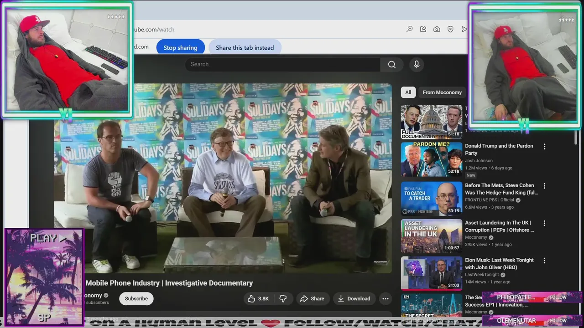Image resolution: width=584 pixels, height=328 pixels.
Task: Open the Last Week Tonight 31:03 thumbnail
Action: pyautogui.click(x=432, y=273)
